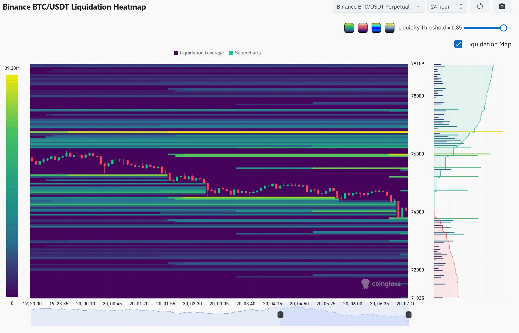
Task: Click the heatmap color scale bar
Action: click(12, 186)
